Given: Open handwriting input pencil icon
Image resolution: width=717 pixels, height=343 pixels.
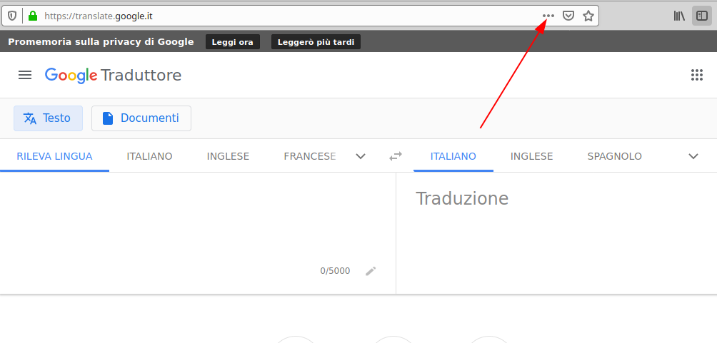Looking at the screenshot, I should click(x=371, y=271).
